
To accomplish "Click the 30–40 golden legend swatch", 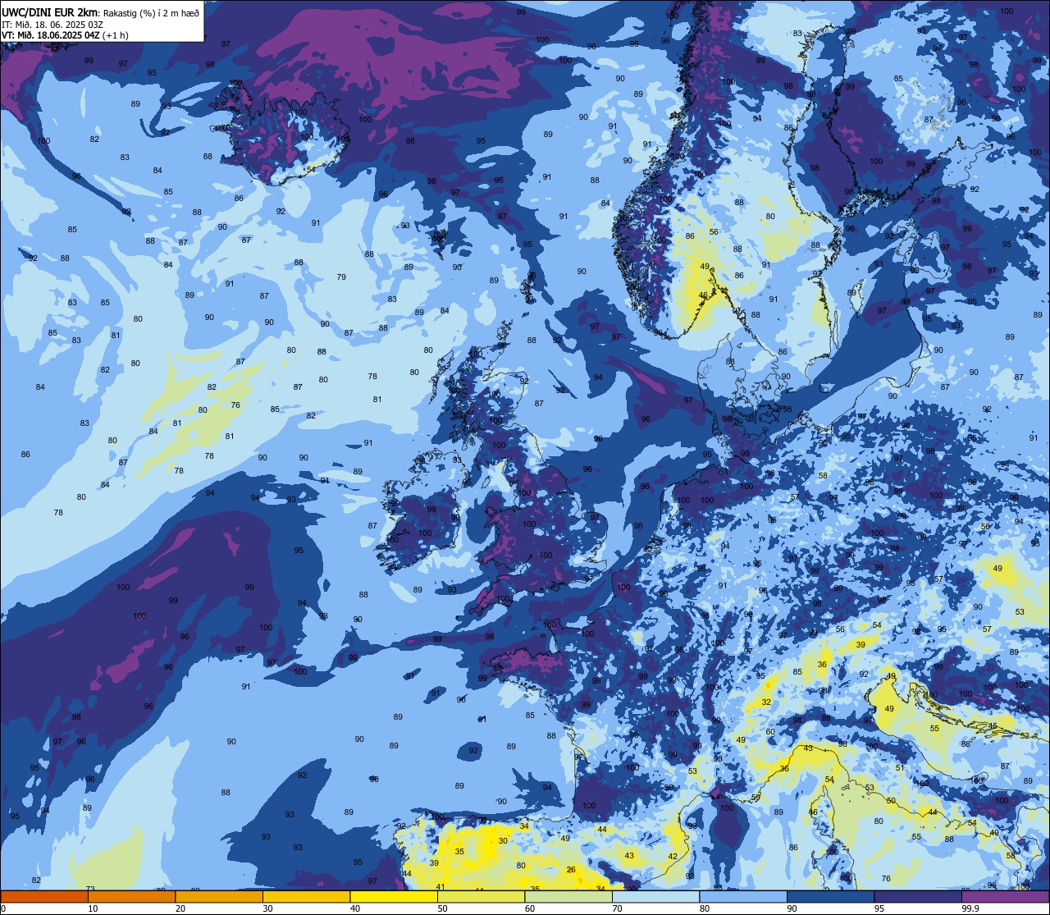I will (306, 897).
